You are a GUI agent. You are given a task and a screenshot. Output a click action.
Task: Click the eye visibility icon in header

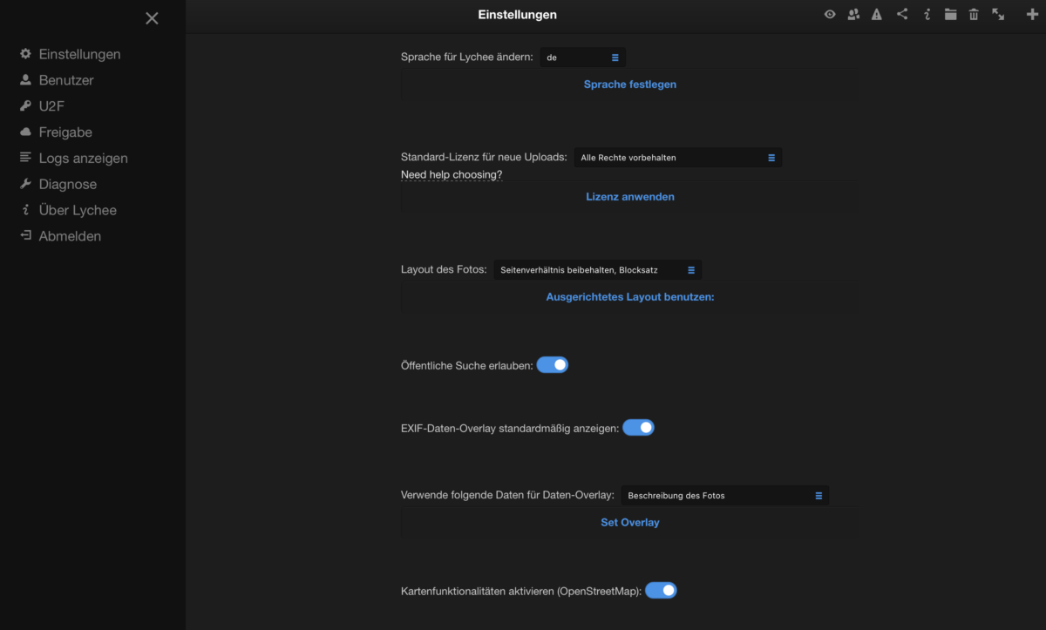coord(830,14)
